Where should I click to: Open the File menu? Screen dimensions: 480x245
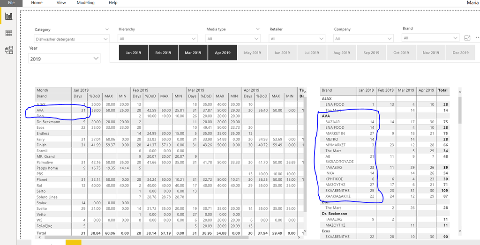[11, 3]
